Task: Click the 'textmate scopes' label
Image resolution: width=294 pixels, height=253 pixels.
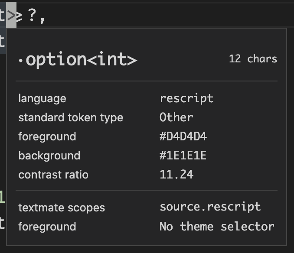Action: click(62, 208)
